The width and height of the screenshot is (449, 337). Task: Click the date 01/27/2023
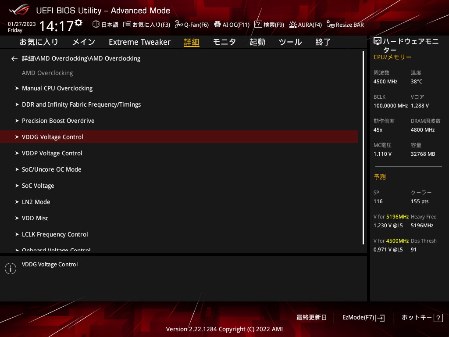[22, 24]
